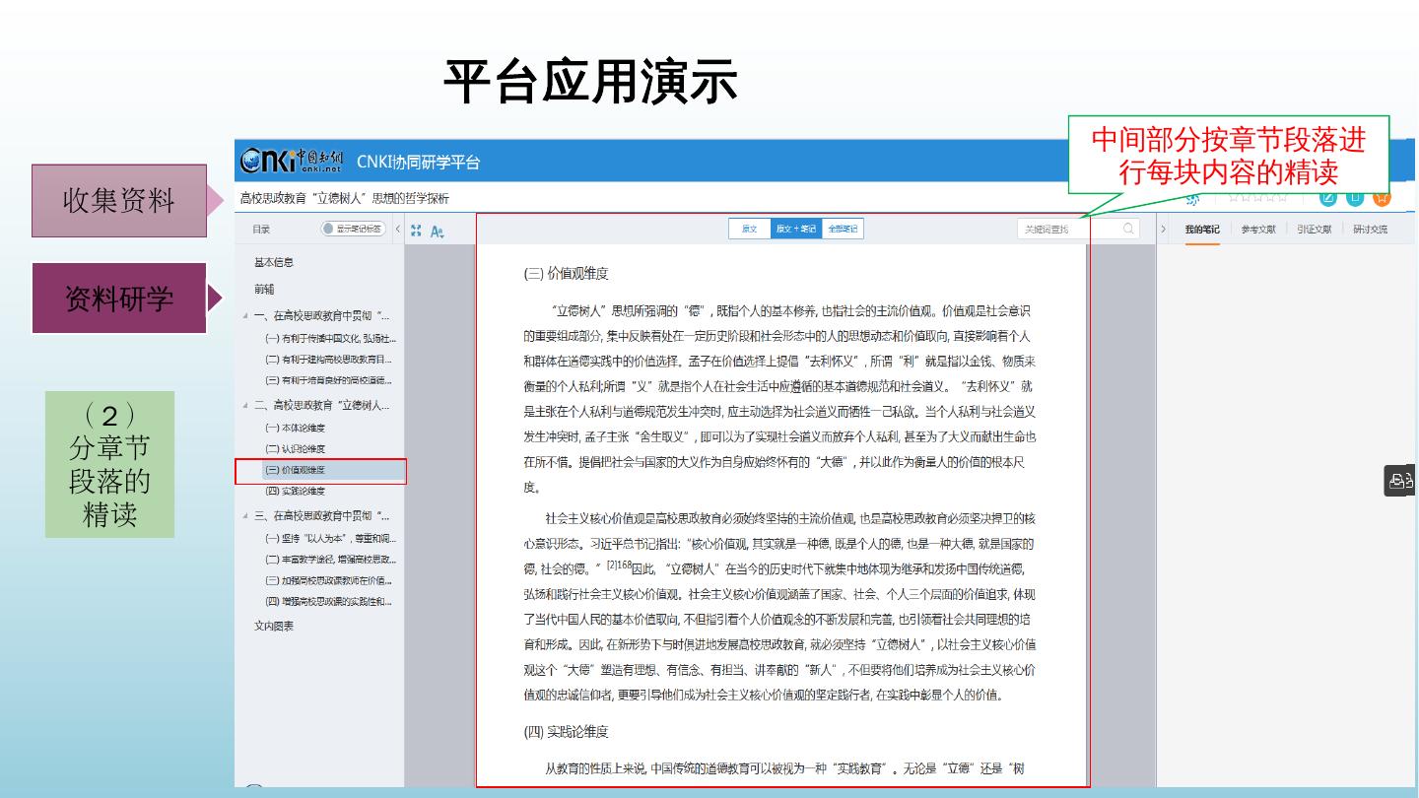1419x798 pixels.
Task: Switch to the 研讨交流 tab
Action: point(1370,230)
